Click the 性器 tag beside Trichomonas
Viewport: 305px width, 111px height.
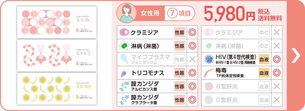click(x=179, y=73)
